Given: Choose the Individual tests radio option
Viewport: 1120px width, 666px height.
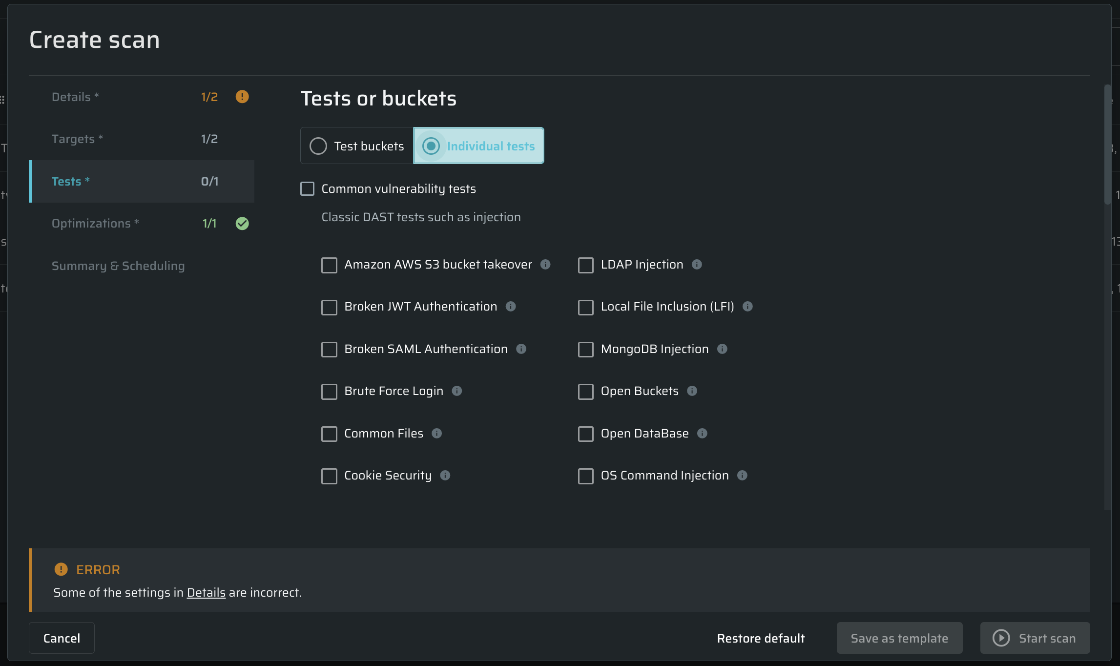Looking at the screenshot, I should pos(431,146).
